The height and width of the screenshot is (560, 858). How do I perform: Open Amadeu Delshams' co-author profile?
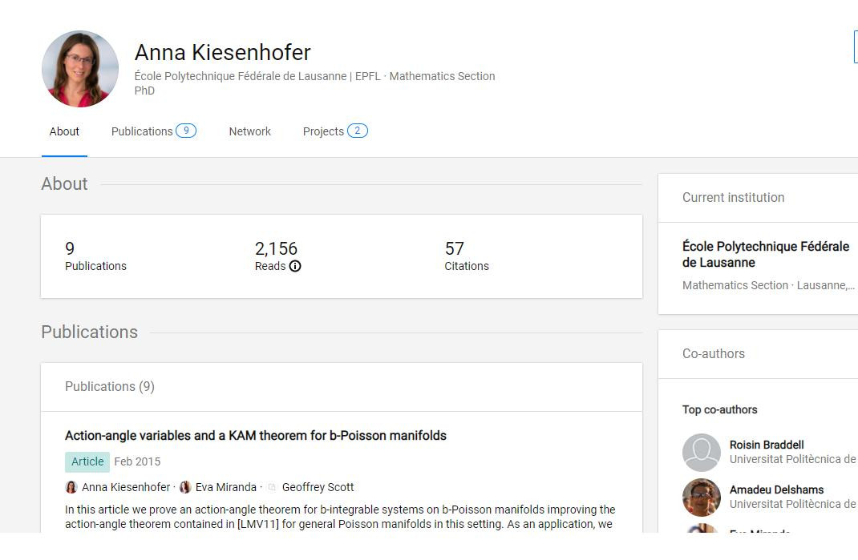pos(776,489)
